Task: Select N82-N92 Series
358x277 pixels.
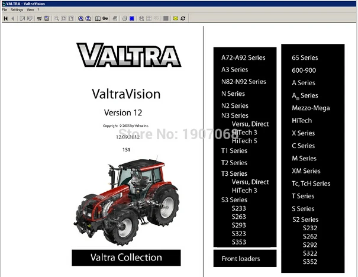Action: [x=244, y=82]
